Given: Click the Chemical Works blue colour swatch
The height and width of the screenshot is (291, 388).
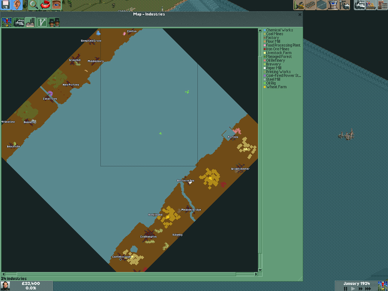Looking at the screenshot, I should [264, 30].
